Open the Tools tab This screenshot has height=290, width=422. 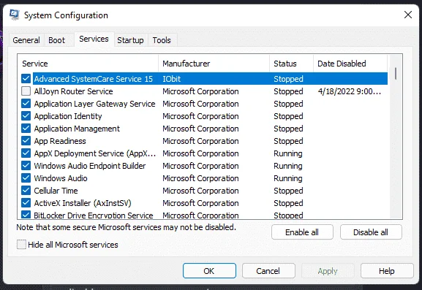[162, 40]
